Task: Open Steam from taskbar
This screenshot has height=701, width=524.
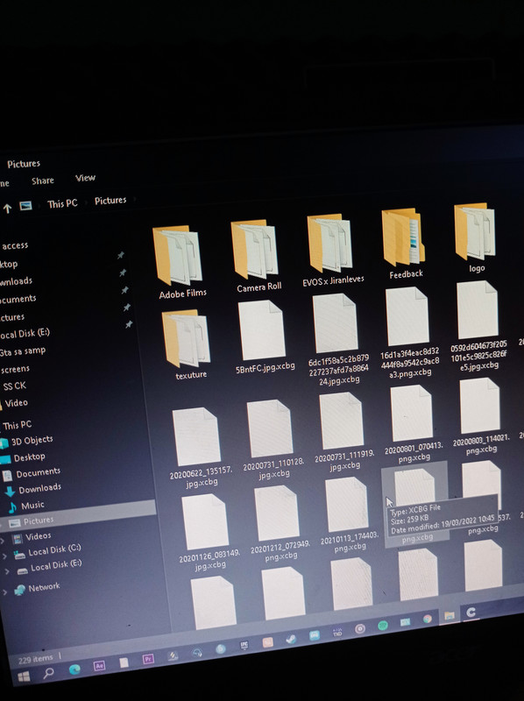Action: [x=291, y=640]
